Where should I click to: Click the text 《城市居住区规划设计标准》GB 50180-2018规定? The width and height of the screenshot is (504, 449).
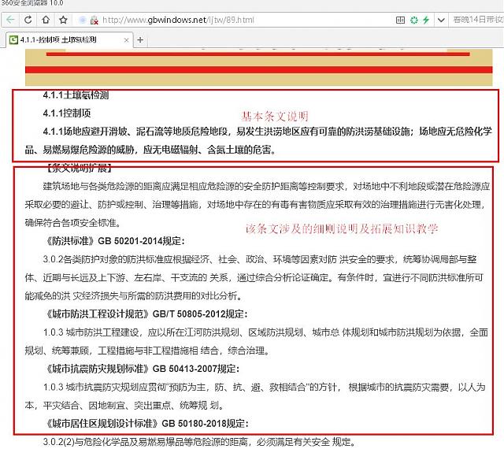(146, 423)
